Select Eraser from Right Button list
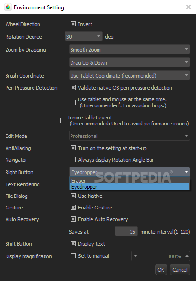Image resolution: width=196 pixels, height=281 pixels. tap(130, 181)
